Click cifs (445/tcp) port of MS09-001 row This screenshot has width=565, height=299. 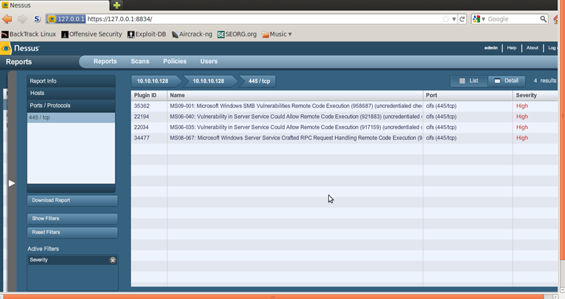point(441,106)
